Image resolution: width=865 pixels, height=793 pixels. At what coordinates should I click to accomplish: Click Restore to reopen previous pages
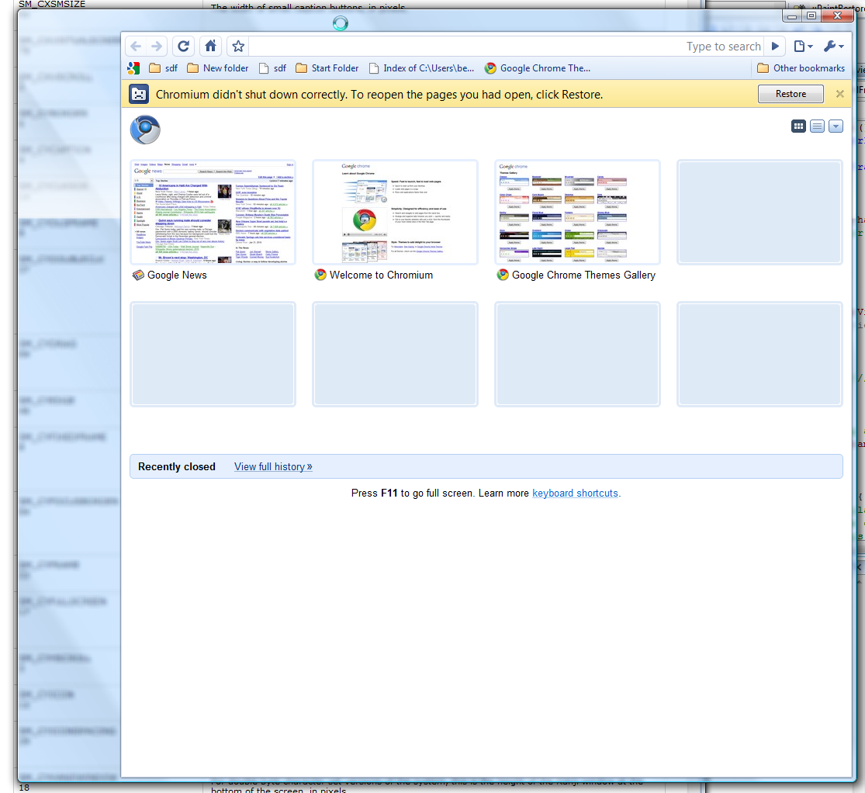click(791, 94)
